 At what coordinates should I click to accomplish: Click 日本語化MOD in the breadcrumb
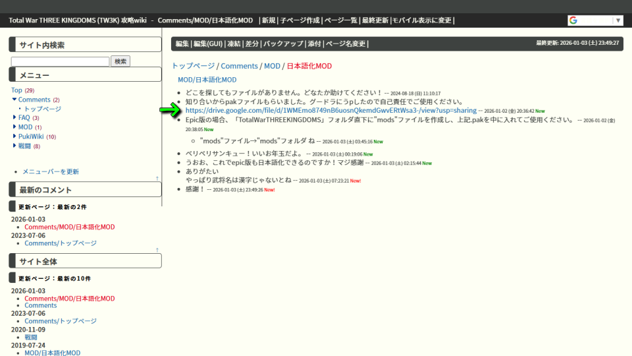pos(309,66)
